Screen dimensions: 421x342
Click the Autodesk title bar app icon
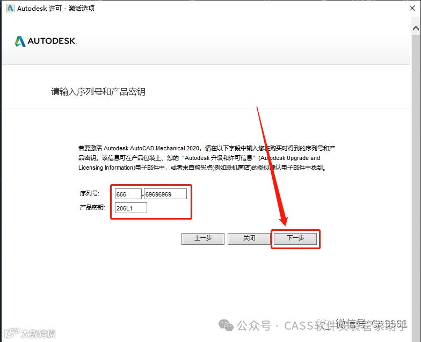tap(10, 9)
